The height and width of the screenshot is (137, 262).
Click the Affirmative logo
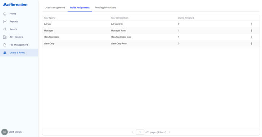15,5
